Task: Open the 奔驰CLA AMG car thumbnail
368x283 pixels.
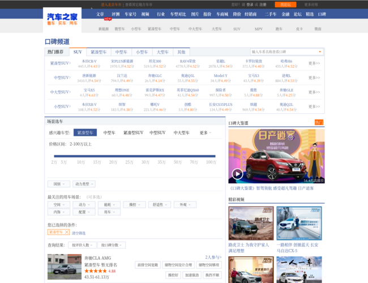Action: tap(65, 267)
